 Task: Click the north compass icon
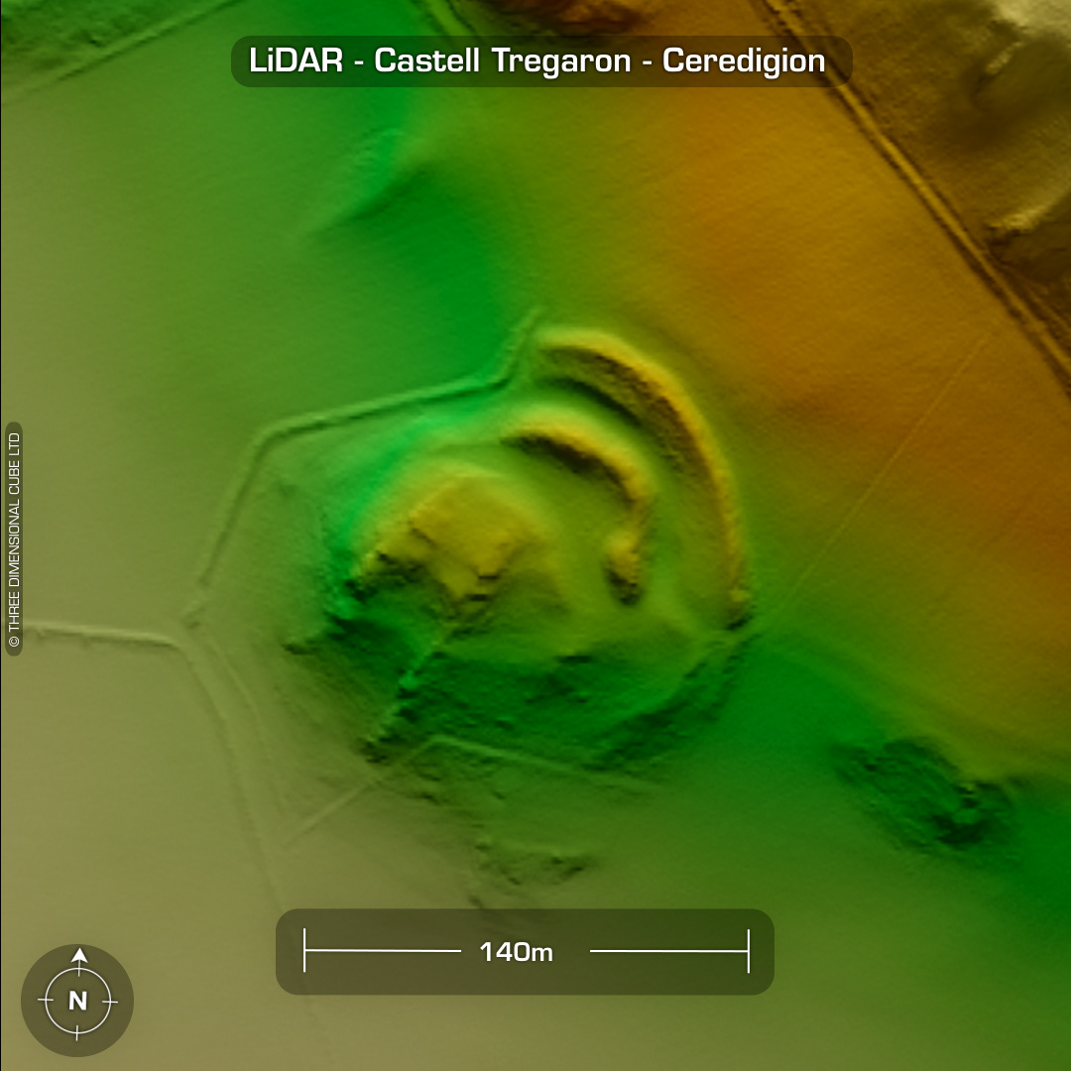click(77, 1000)
